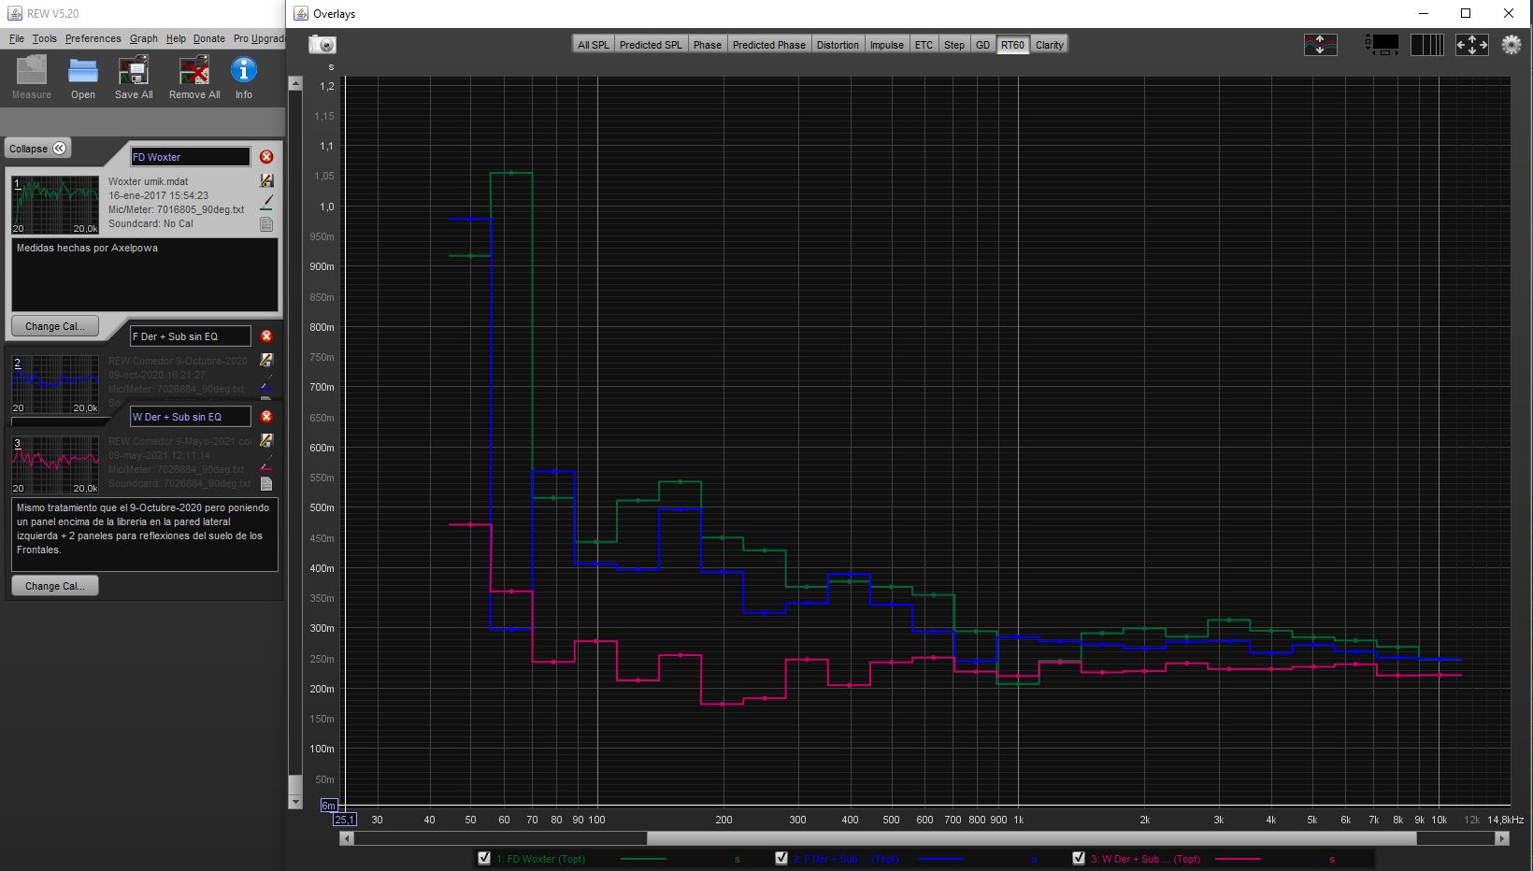Toggle F Der + Sub trace legend checkbox

(781, 858)
